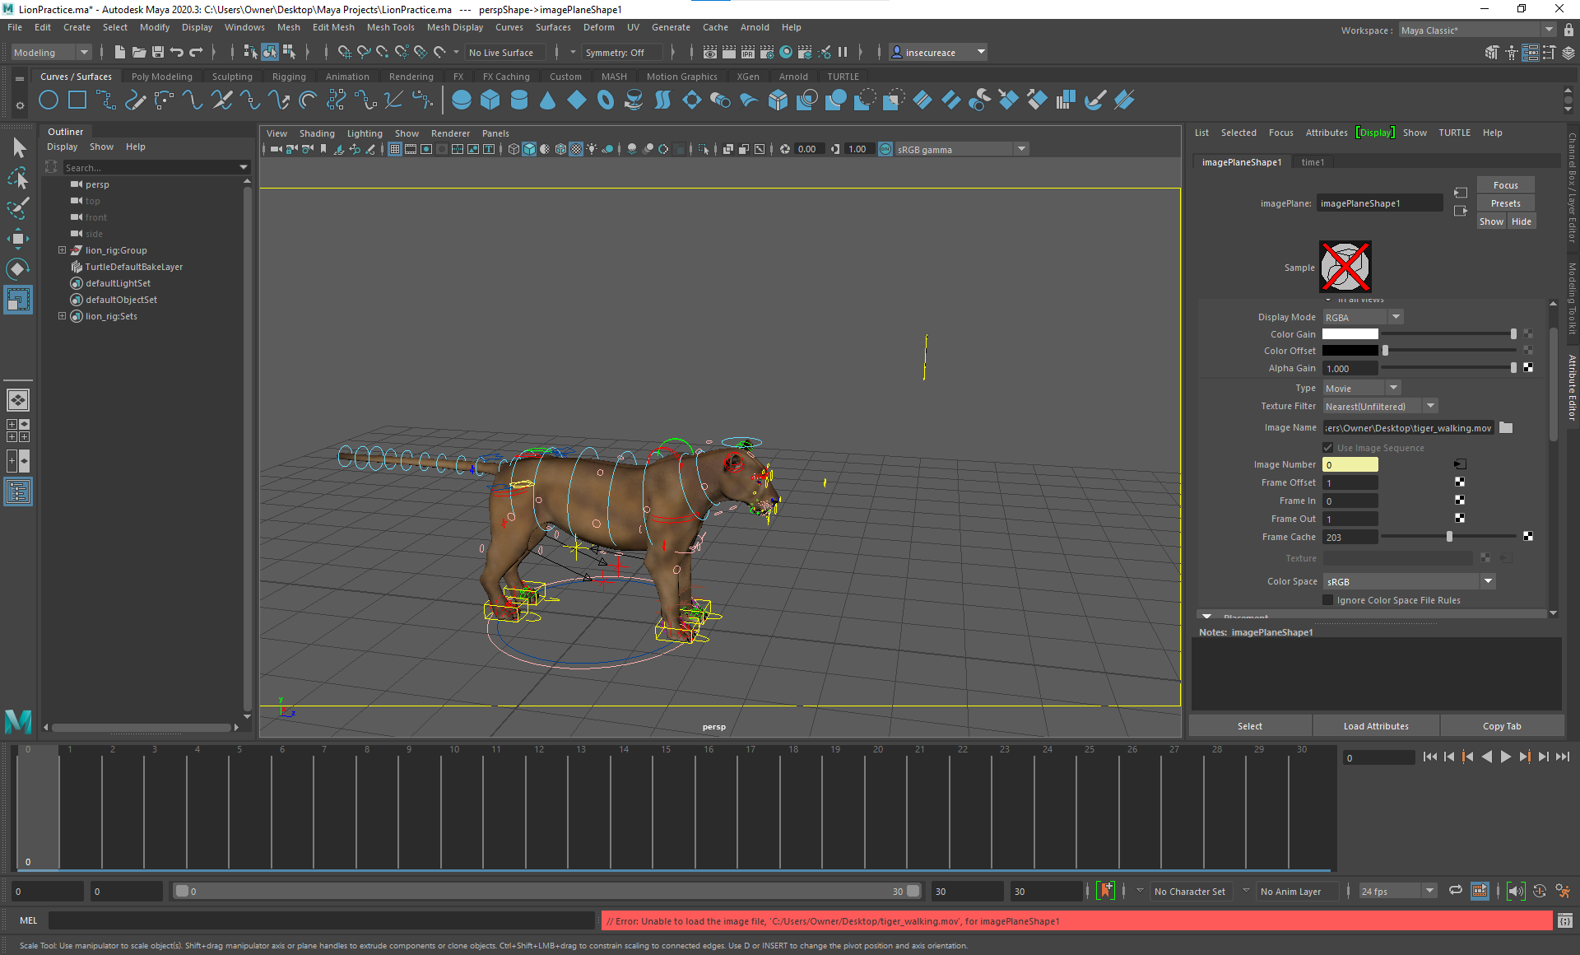Select the NURBS circle shelf icon
The image size is (1580, 955).
point(49,100)
